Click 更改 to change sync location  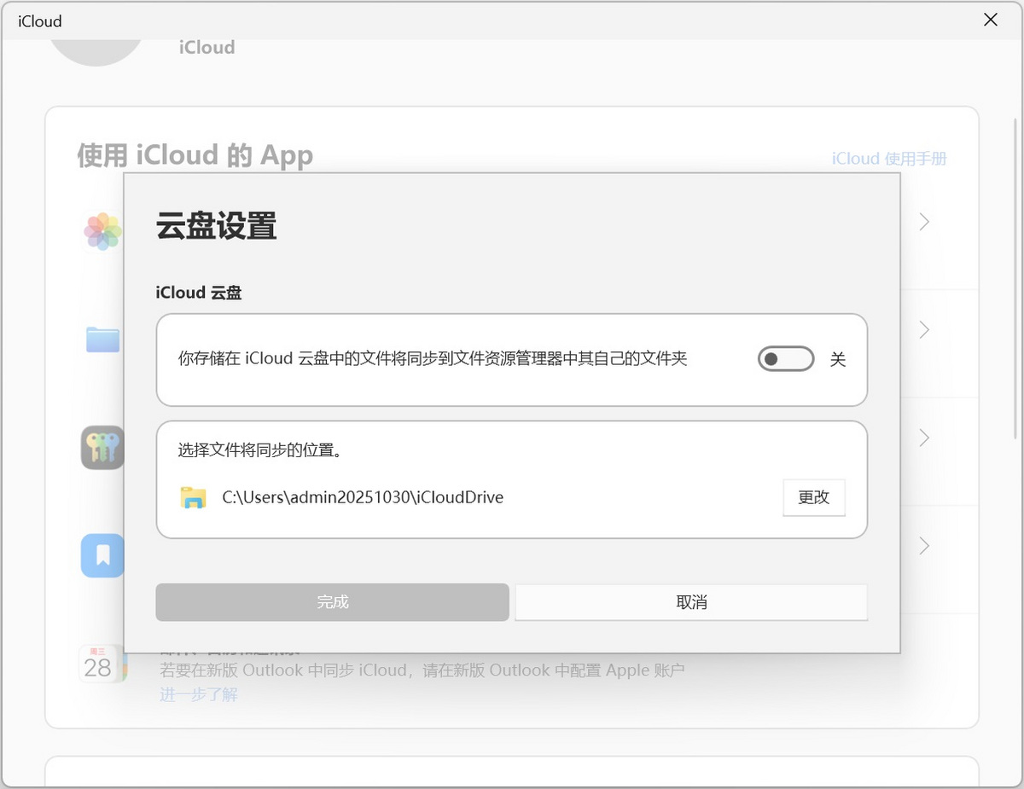pyautogui.click(x=813, y=497)
